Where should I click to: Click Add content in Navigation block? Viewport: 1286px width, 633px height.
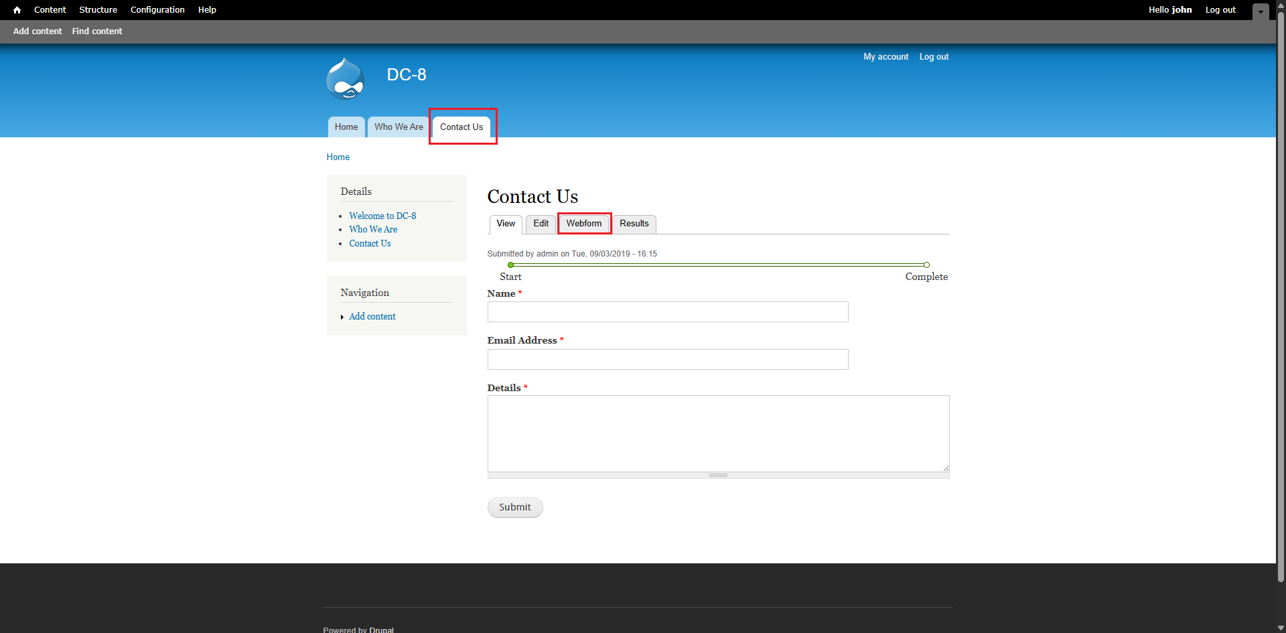tap(372, 316)
